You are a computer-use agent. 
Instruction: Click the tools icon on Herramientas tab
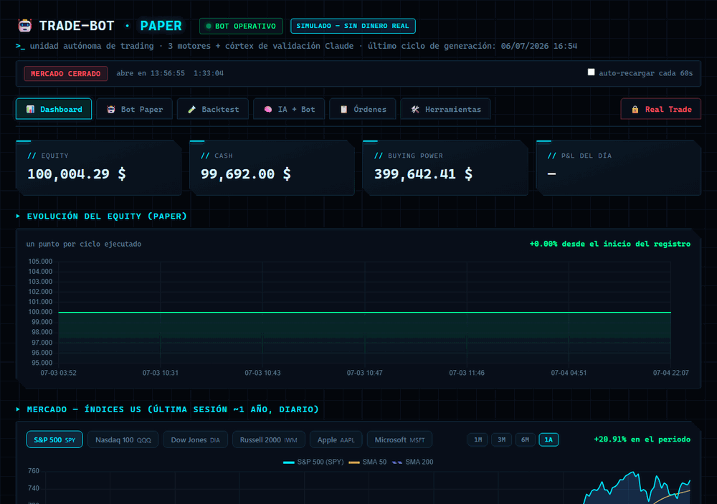point(415,109)
